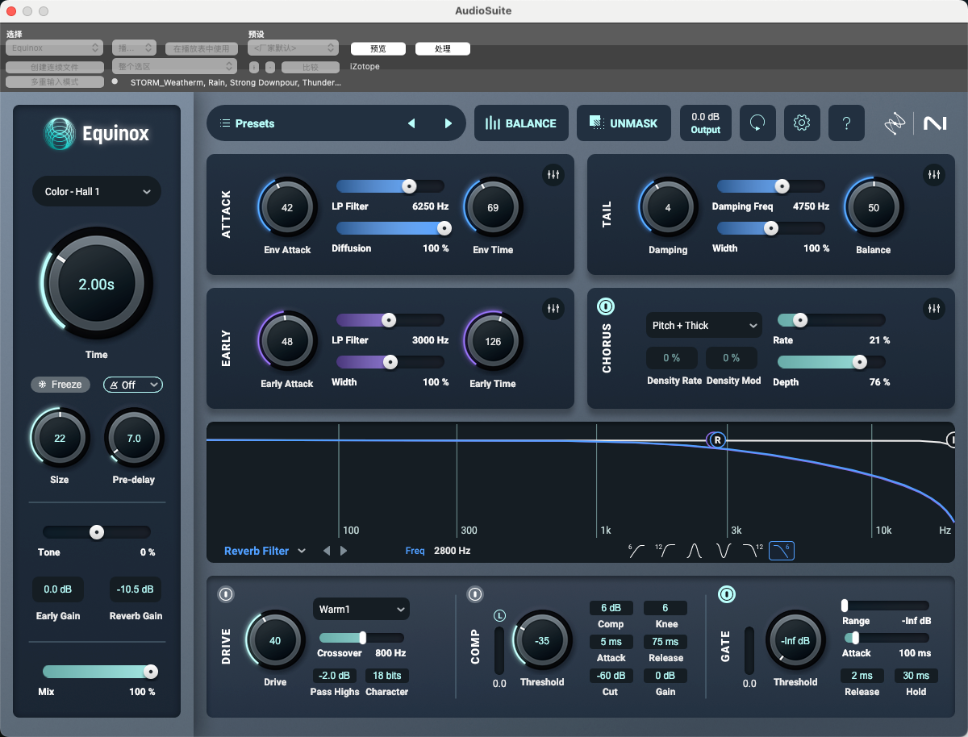Click the iZotope logo icon
The image size is (968, 737).
(895, 123)
